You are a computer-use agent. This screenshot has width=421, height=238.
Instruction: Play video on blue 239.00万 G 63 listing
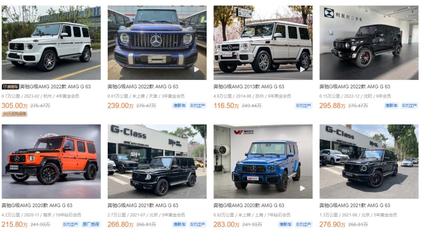click(x=197, y=70)
